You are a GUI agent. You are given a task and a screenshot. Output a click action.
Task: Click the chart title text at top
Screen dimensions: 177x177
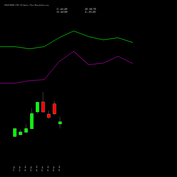[x=27, y=5]
